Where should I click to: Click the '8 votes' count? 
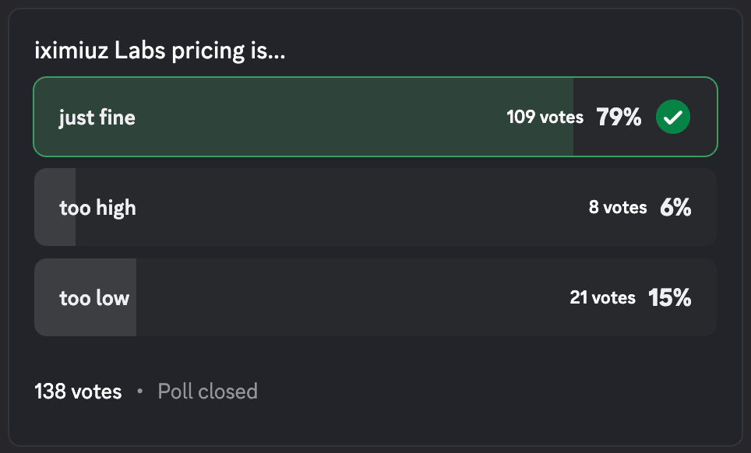click(618, 208)
